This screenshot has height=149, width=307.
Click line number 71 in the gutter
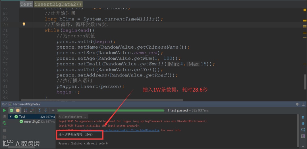click(5, 30)
